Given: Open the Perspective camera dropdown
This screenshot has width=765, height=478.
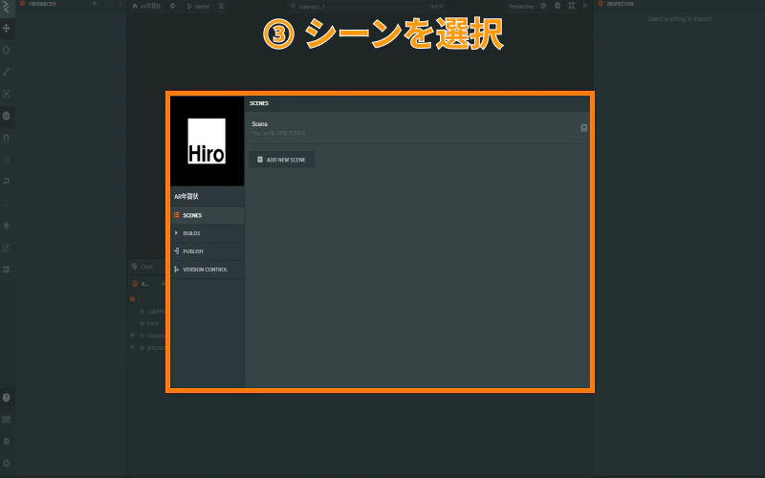Looking at the screenshot, I should [521, 7].
